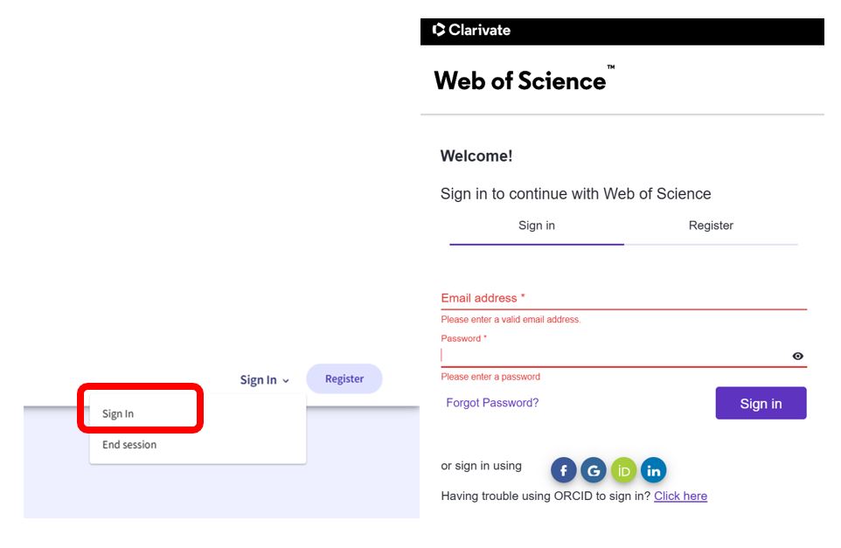Viewport: 841px width, 548px height.
Task: Click the Clarivate logo in header
Action: (471, 30)
